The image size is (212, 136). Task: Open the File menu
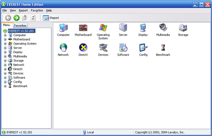[5, 11]
